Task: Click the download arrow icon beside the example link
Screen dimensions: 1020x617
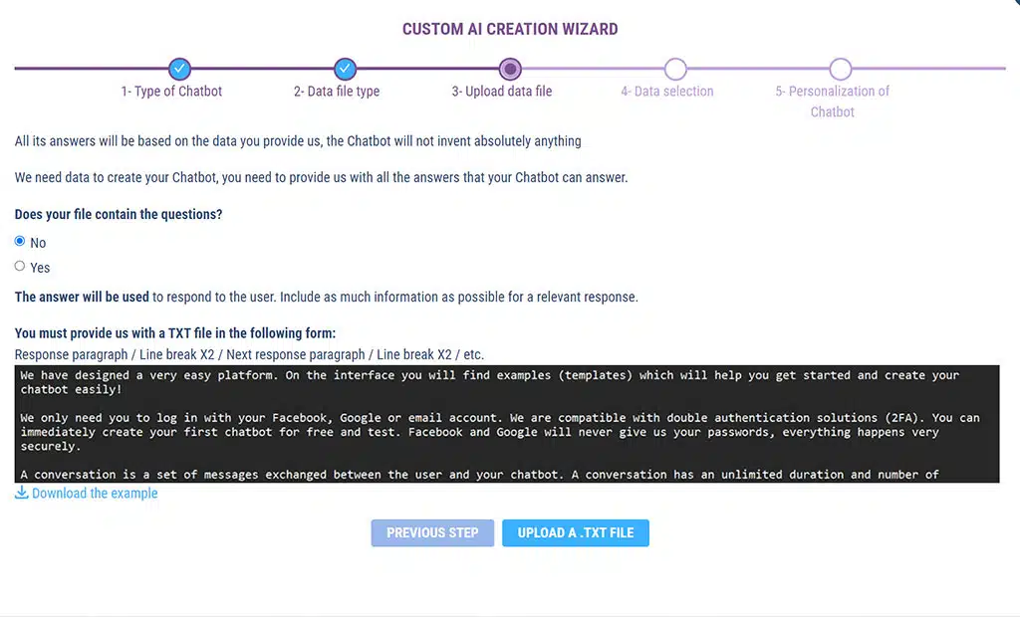Action: (22, 494)
